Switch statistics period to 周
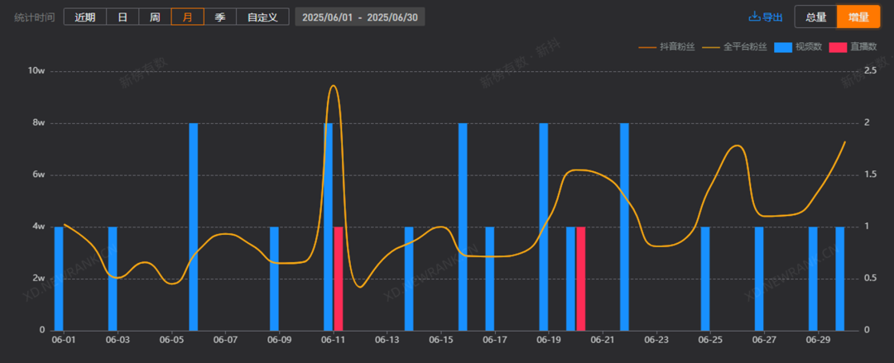Image resolution: width=894 pixels, height=363 pixels. click(155, 17)
